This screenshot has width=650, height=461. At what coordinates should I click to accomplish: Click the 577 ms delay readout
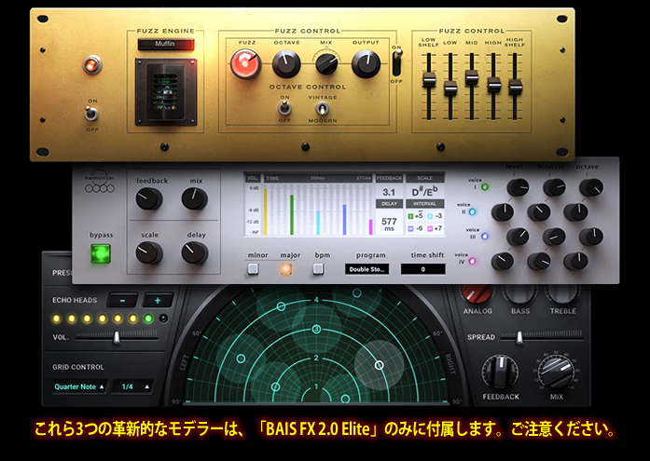(x=389, y=224)
